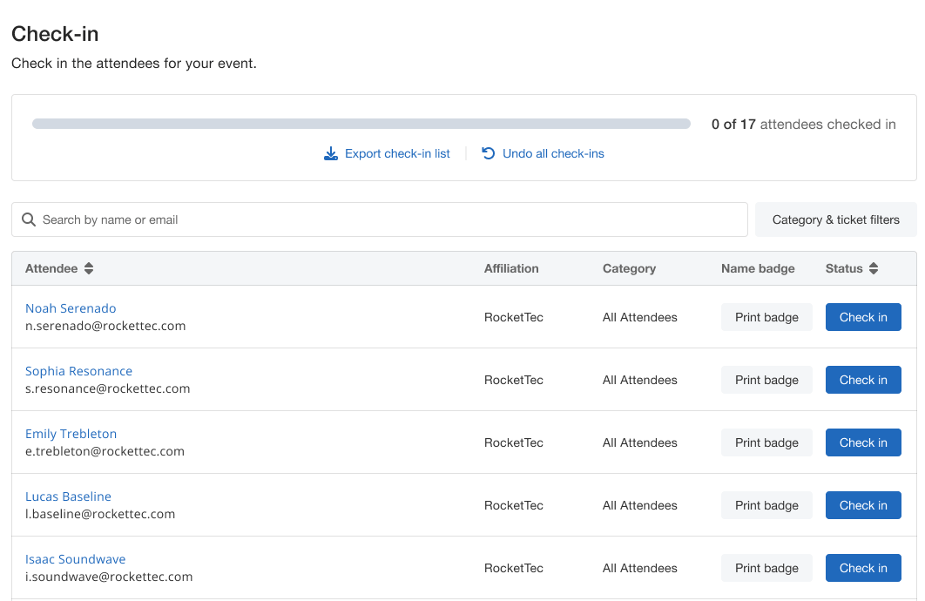Open Noah Serenado's attendee profile
Viewport: 925px width, 601px height.
71,308
